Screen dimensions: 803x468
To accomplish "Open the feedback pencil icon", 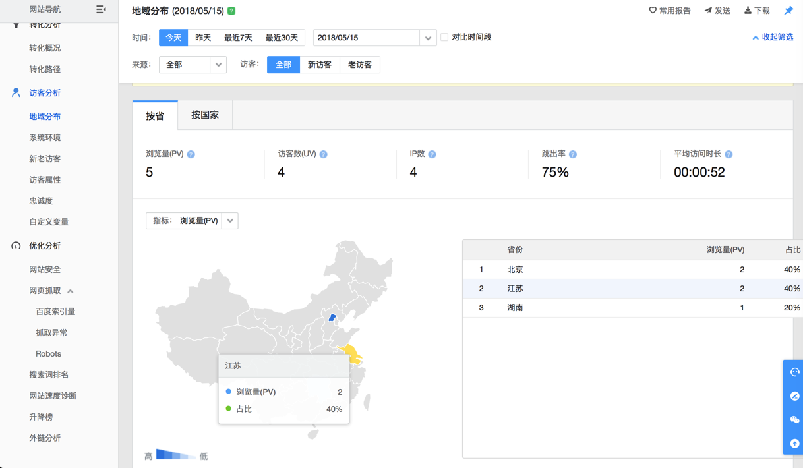I will [x=794, y=396].
